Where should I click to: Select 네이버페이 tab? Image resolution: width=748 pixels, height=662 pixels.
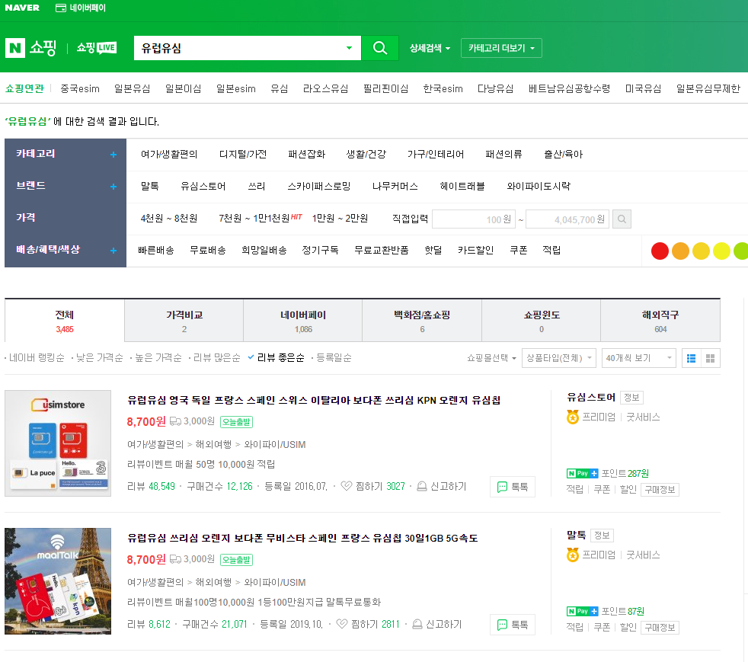click(x=303, y=321)
